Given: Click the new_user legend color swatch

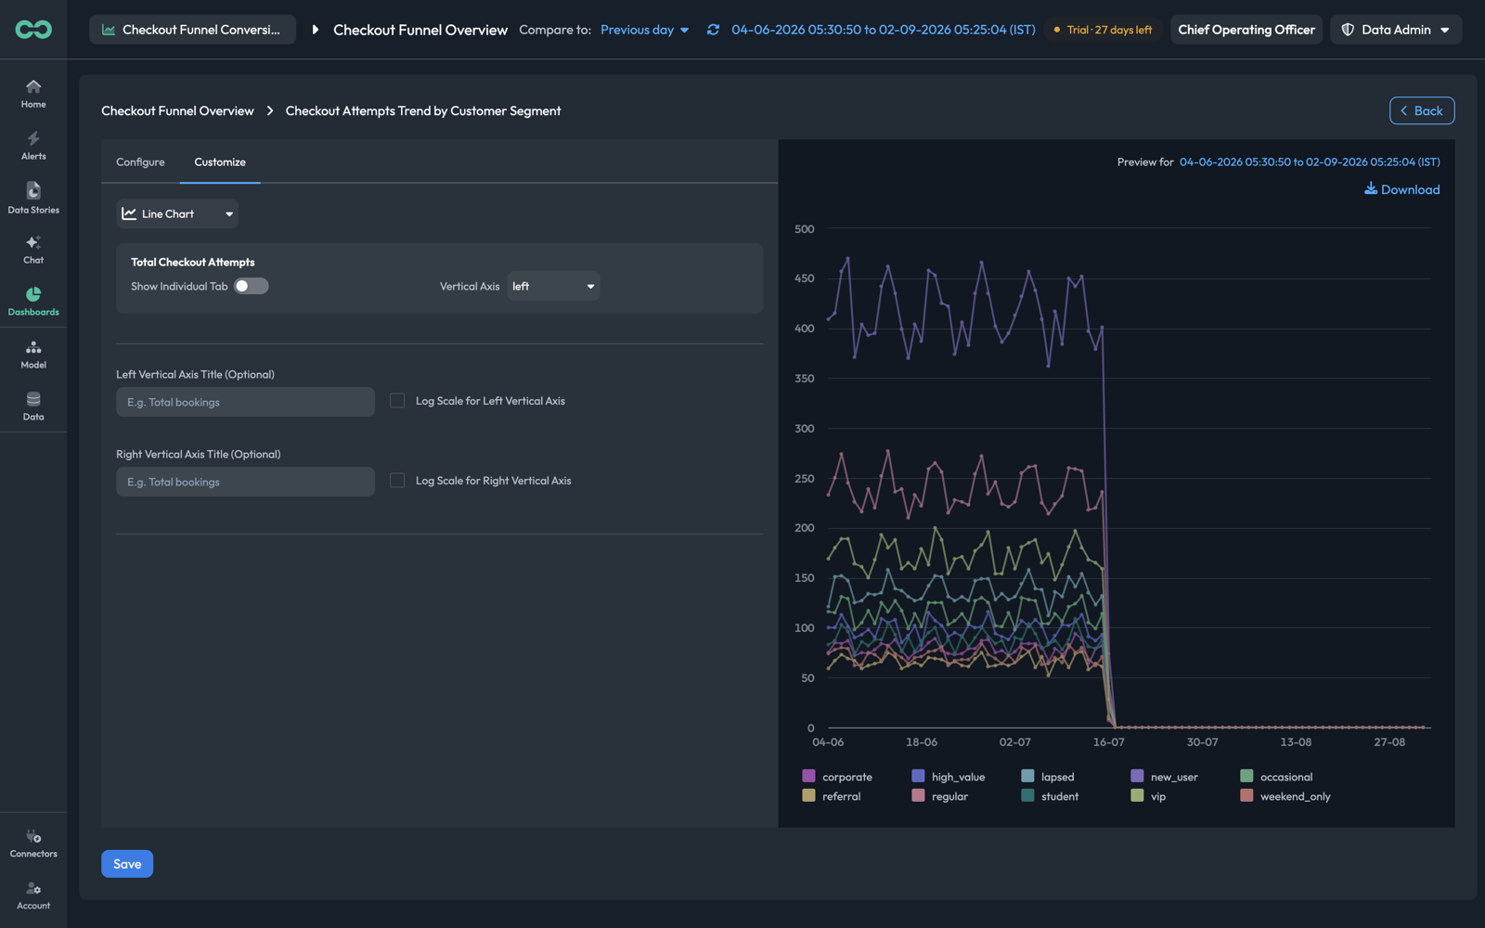Looking at the screenshot, I should pos(1137,776).
